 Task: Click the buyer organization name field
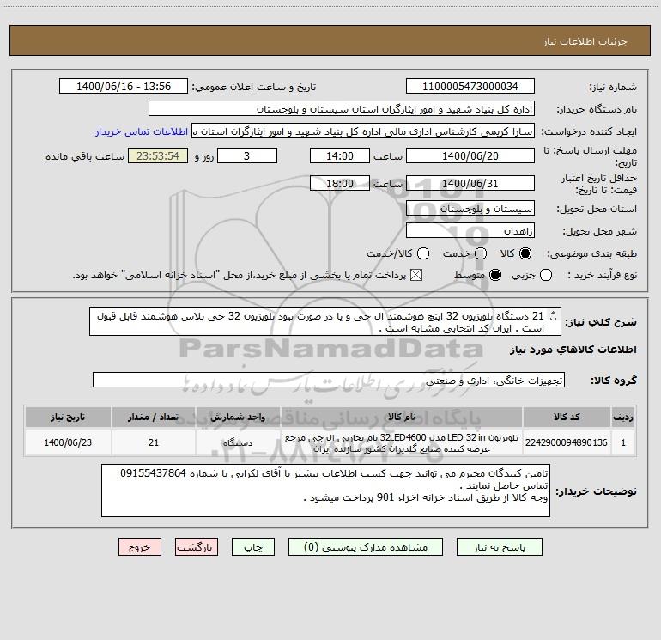[342, 109]
